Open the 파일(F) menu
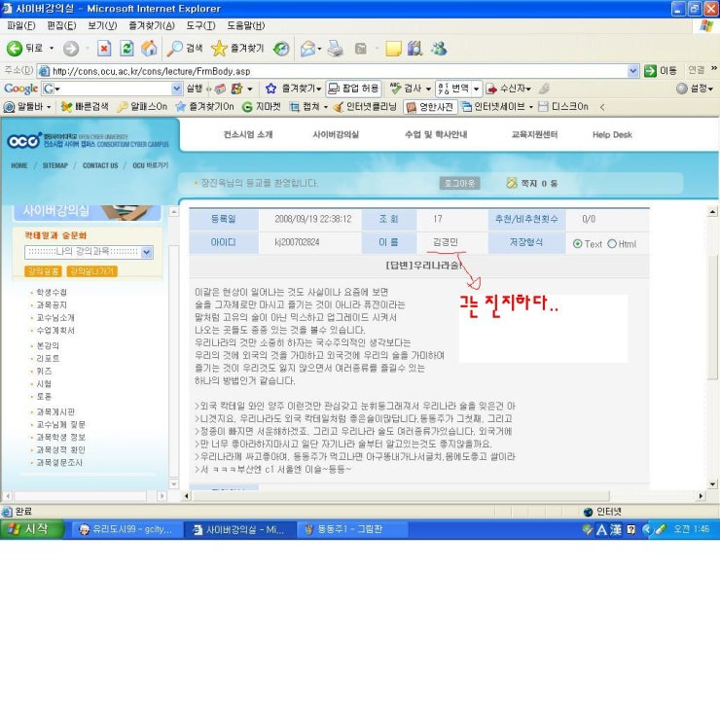The width and height of the screenshot is (720, 713). point(21,25)
